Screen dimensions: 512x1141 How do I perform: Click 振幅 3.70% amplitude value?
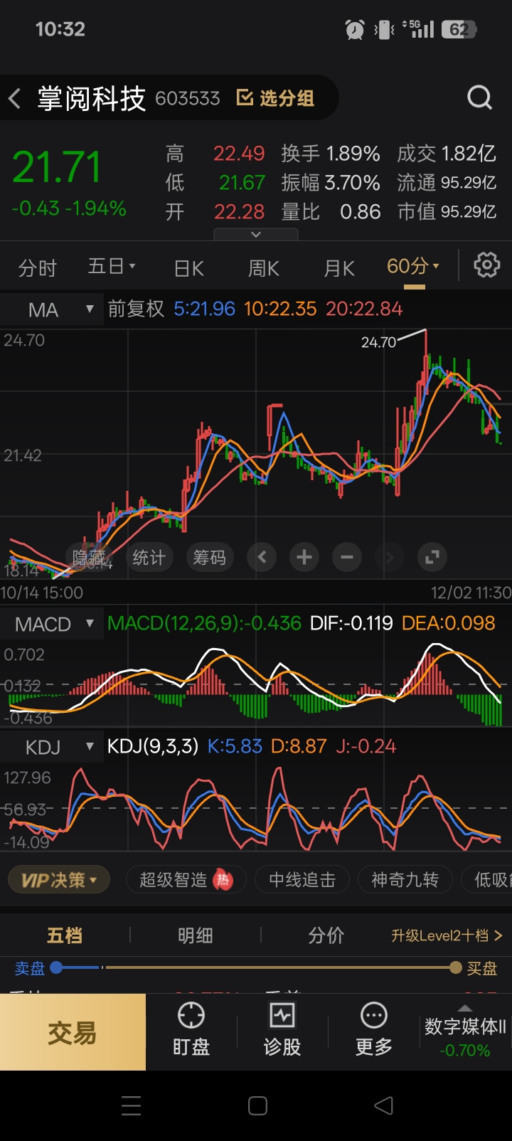(331, 183)
